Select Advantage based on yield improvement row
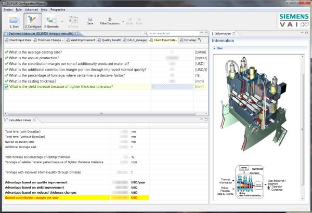This screenshot has height=213, width=312. (76, 188)
